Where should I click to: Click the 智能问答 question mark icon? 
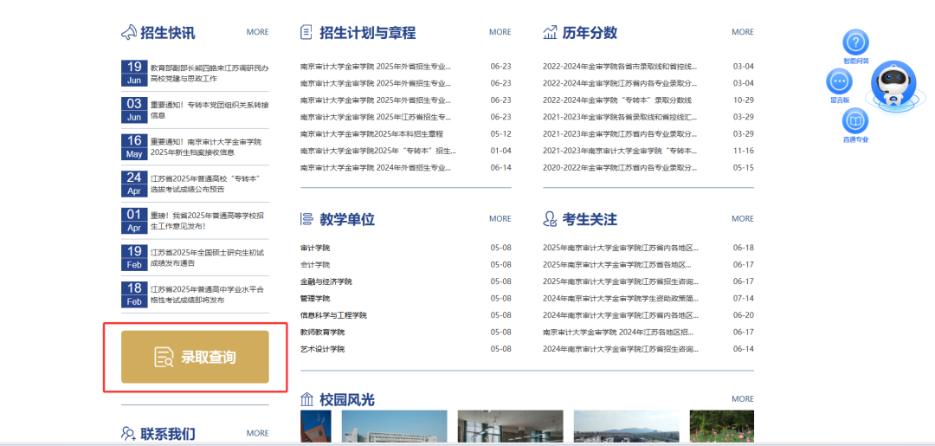point(855,42)
